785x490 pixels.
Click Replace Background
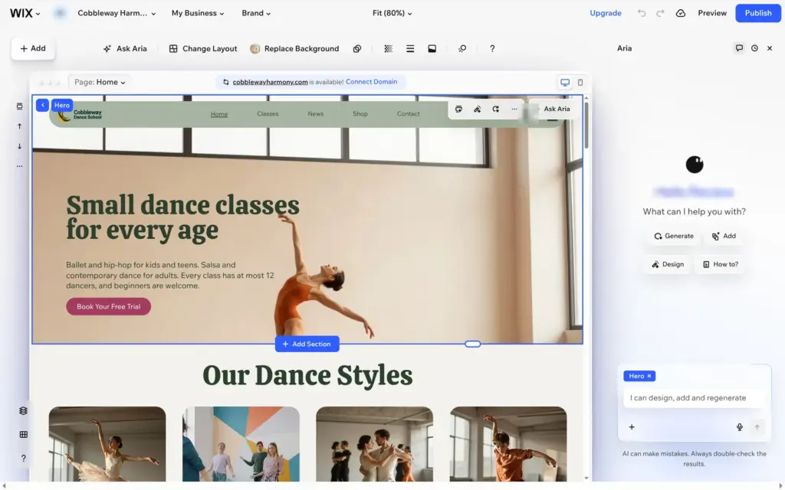coord(294,48)
